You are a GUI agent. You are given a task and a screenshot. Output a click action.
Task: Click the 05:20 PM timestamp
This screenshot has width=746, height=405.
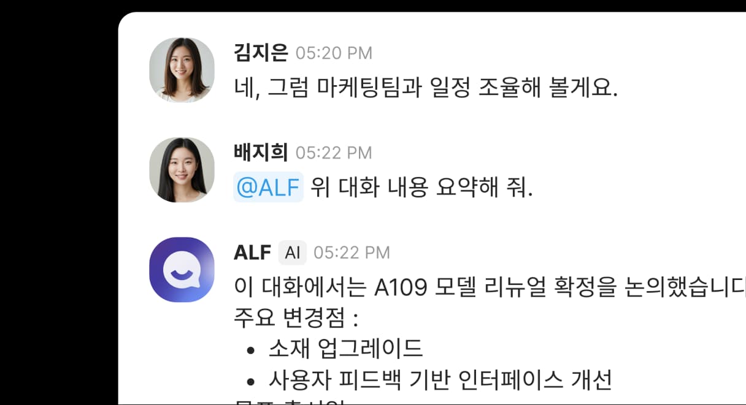point(334,53)
